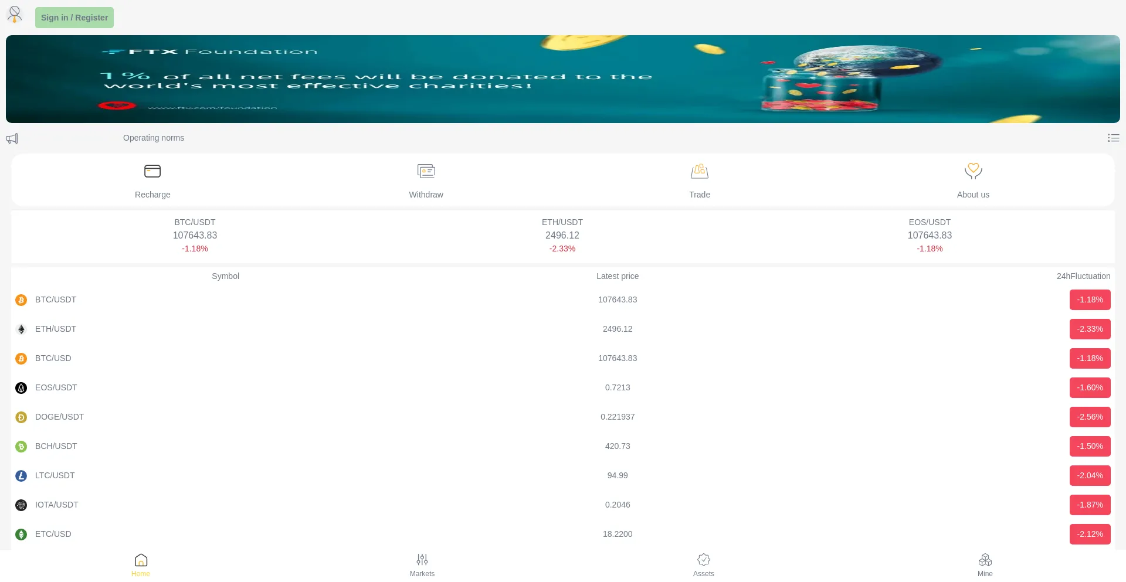The image size is (1126, 582).
Task: Click the announcement megaphone icon
Action: click(12, 138)
